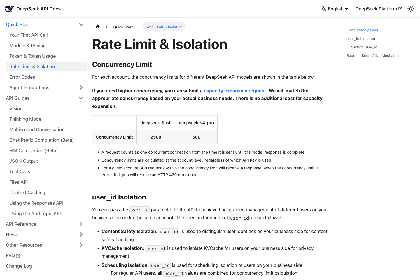The image size is (420, 280).
Task: Collapse the Quick Start sidebar section
Action: 81,24
